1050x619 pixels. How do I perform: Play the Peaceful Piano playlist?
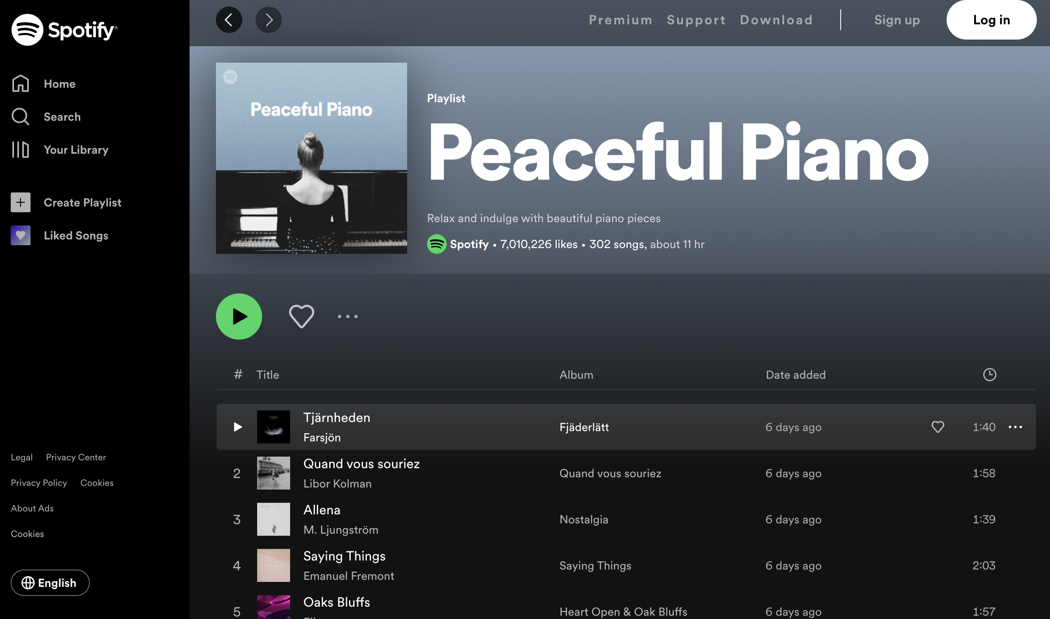coord(239,317)
